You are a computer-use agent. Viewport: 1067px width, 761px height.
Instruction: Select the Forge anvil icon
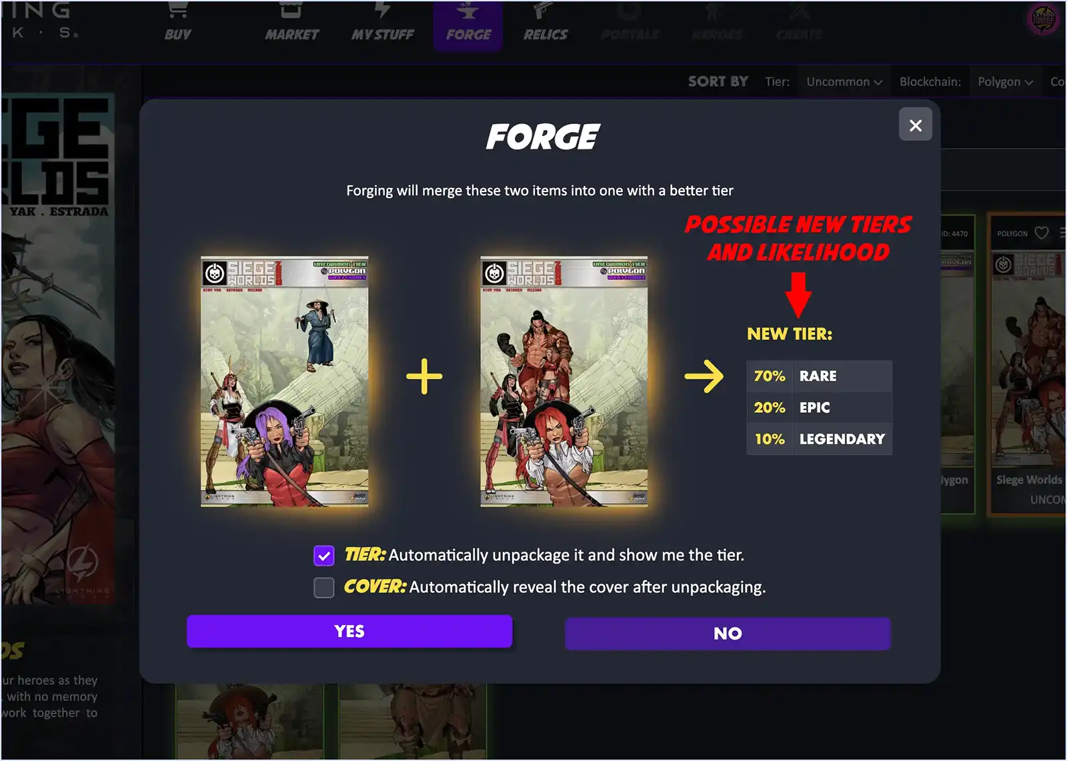(467, 11)
